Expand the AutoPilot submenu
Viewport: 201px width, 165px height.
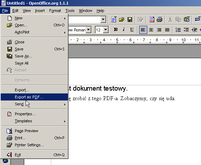(34, 32)
